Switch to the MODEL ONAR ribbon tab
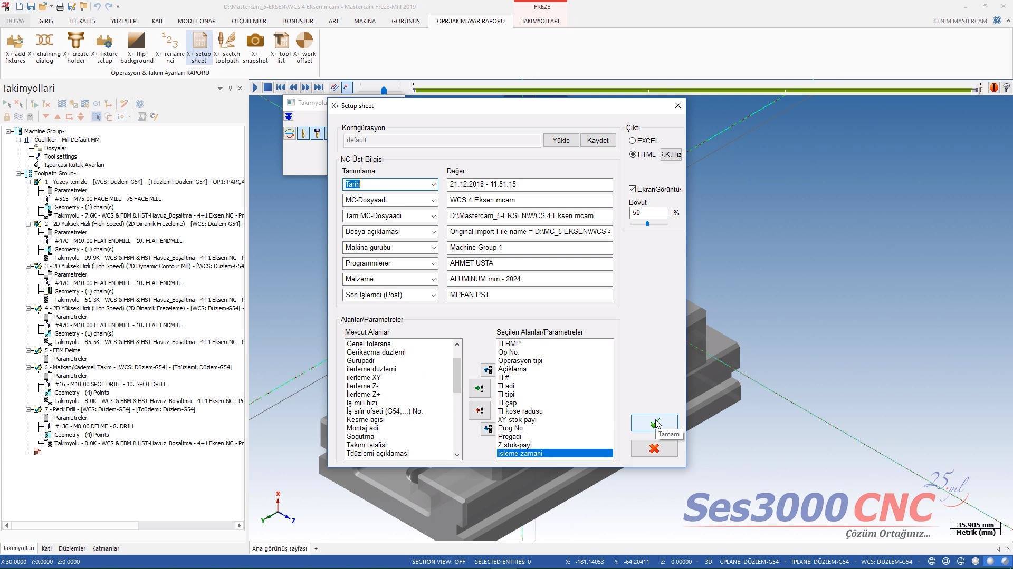Screen dimensions: 1013x569 pos(196,21)
